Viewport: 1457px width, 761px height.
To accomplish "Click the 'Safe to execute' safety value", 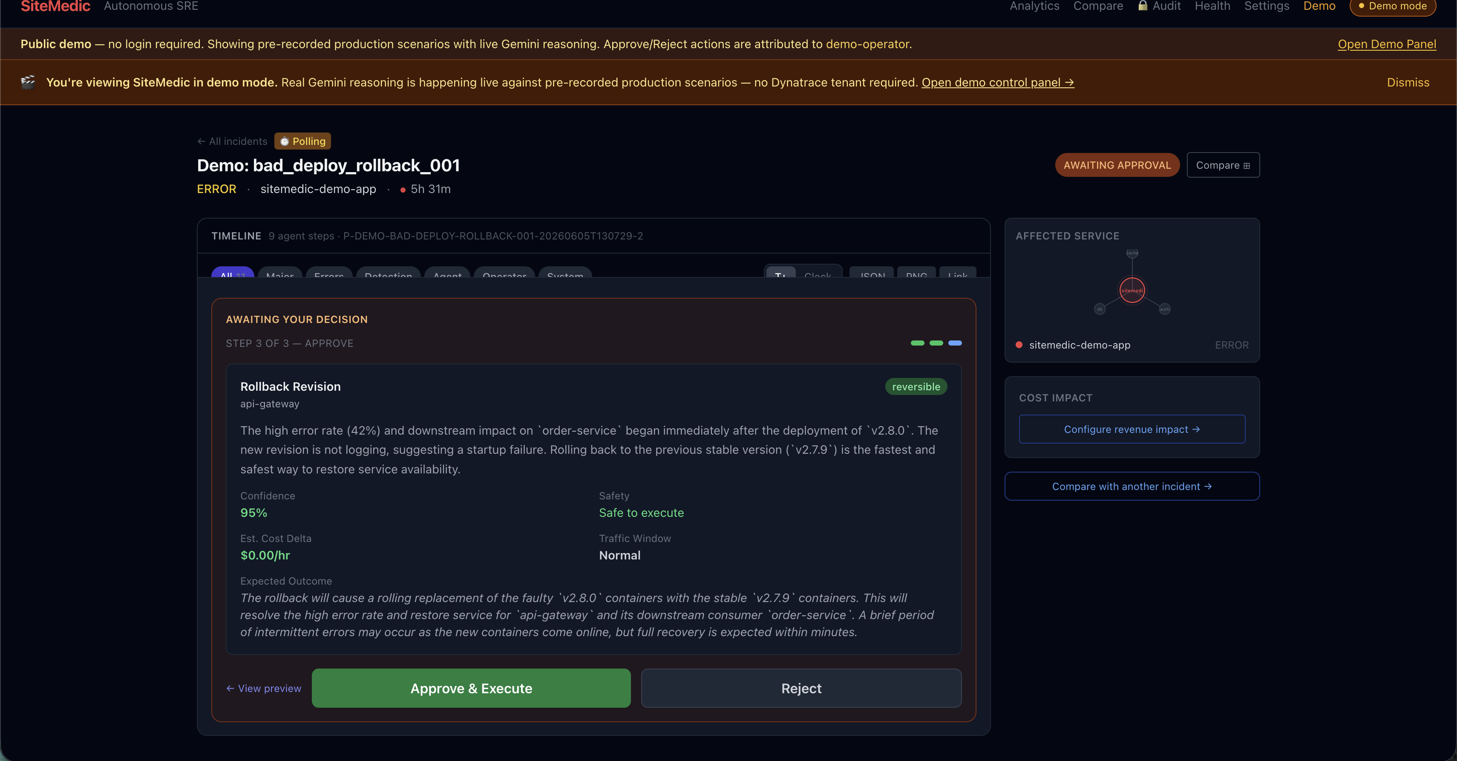I will pos(642,513).
